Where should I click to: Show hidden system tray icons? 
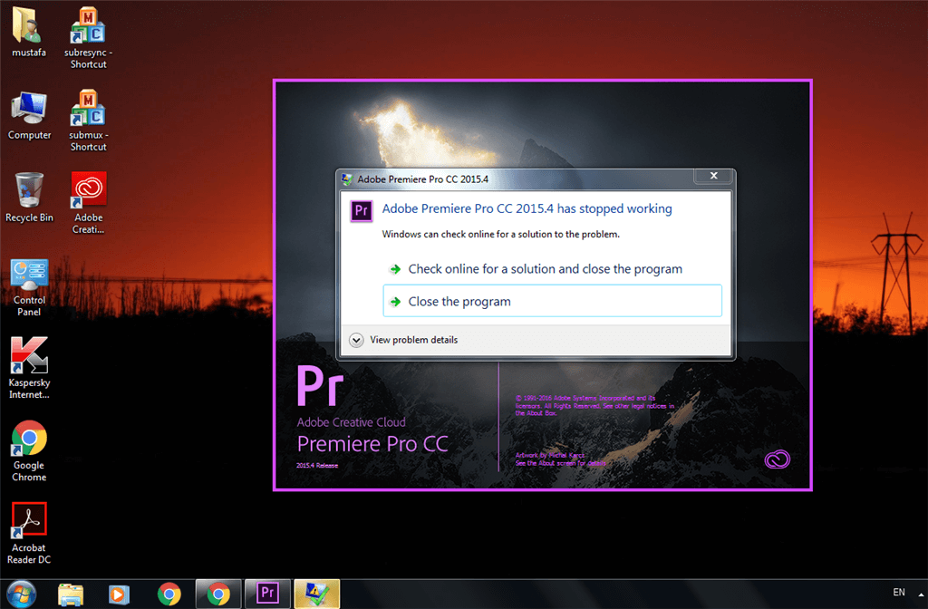coord(921,594)
